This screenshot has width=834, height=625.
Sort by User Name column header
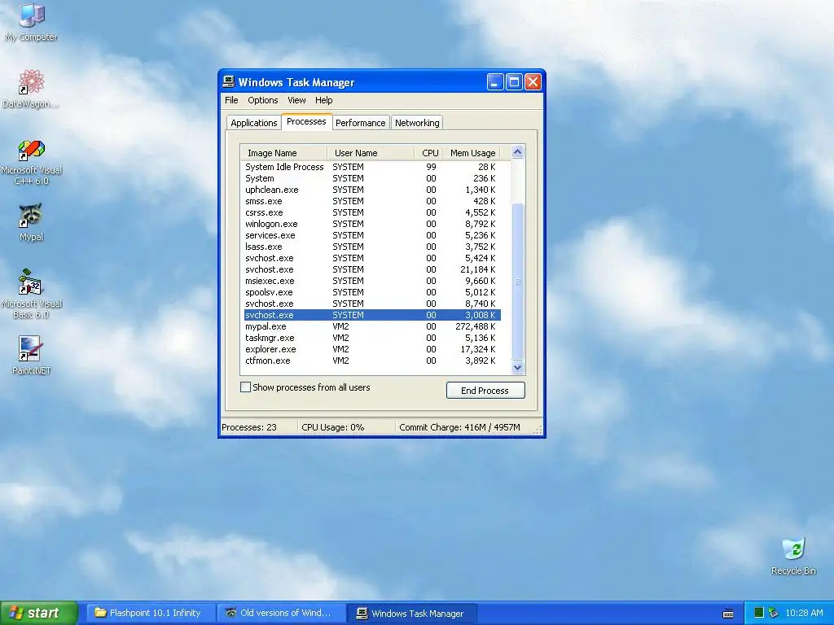point(371,153)
